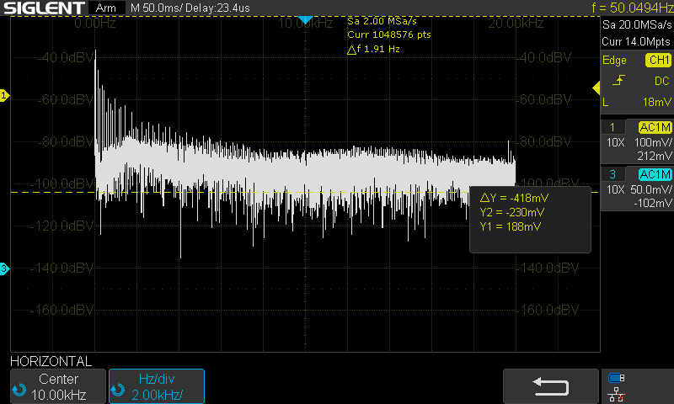This screenshot has width=674, height=404.
Task: Click the 0.00Hz frequency axis label
Action: coord(95,23)
